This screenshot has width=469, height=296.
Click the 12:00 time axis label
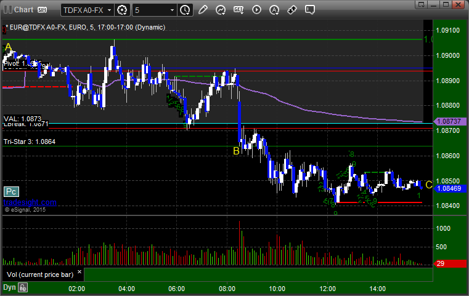327,289
